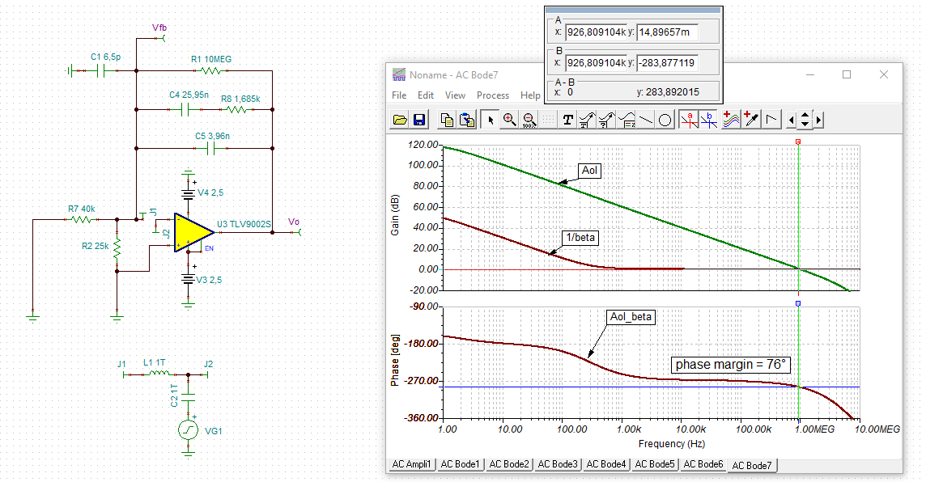
Task: Select the pointer arrow tool
Action: coord(491,120)
